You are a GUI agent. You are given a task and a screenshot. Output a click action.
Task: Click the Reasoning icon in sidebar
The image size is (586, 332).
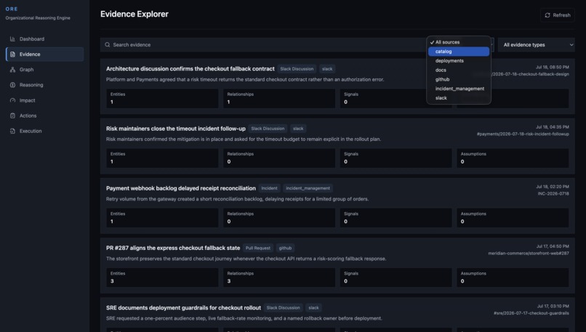pyautogui.click(x=12, y=85)
